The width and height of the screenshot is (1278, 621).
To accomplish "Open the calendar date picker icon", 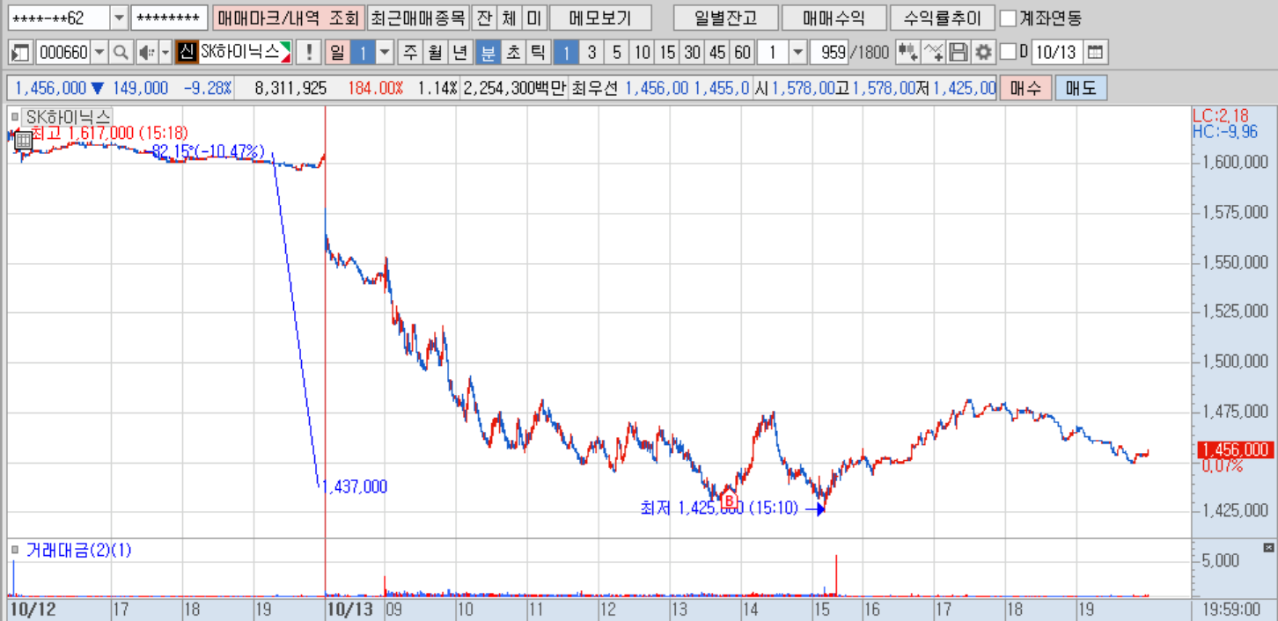I will (1095, 53).
